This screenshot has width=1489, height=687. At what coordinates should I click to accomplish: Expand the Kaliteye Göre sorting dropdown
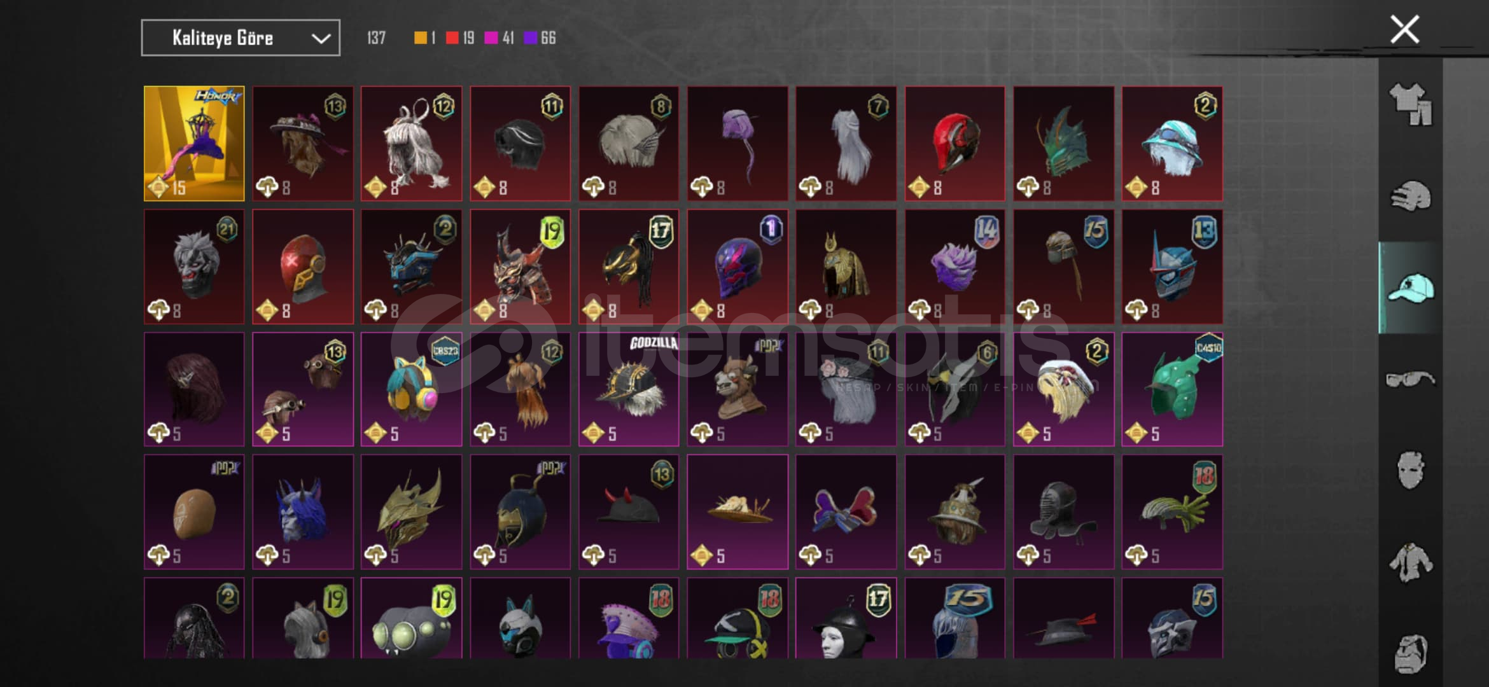point(241,38)
